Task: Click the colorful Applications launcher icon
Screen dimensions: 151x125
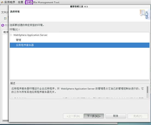Action: pos(2,2)
